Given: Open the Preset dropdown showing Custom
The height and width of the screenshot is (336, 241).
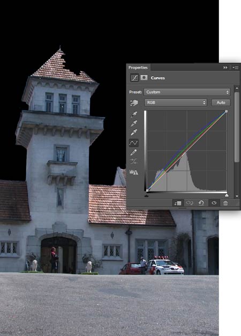Looking at the screenshot, I should click(x=187, y=92).
